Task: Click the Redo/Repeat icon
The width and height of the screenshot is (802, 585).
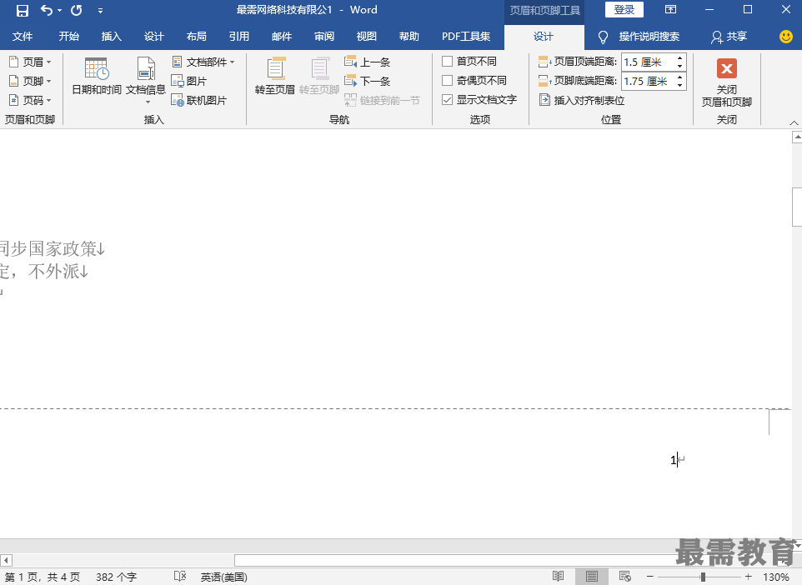Action: [x=77, y=10]
